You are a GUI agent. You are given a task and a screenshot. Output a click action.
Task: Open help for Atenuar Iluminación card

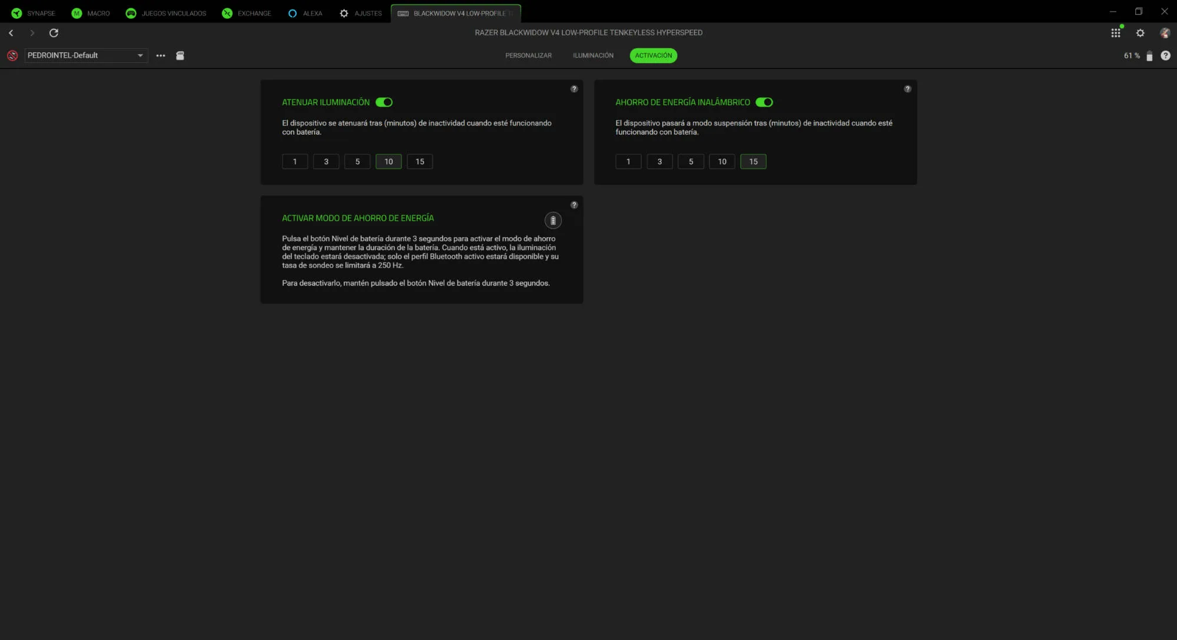click(574, 89)
